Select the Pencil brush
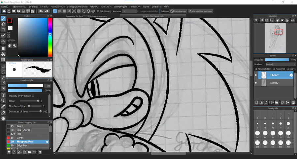Screen dimensions: 297x159 pyautogui.click(x=28, y=126)
